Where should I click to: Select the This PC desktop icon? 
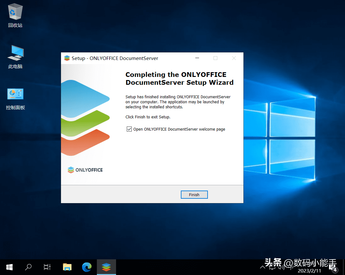(x=15, y=57)
